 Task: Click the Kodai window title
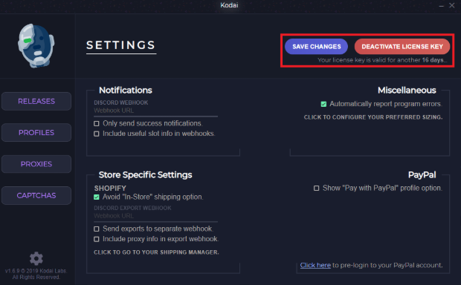click(x=229, y=5)
